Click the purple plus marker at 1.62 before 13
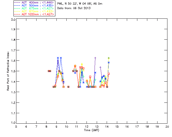 coord(95,58)
